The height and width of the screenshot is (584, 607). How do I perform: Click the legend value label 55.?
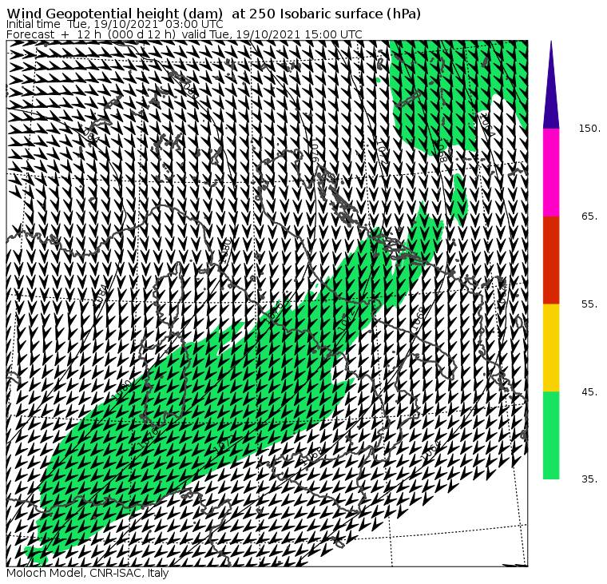pyautogui.click(x=590, y=304)
